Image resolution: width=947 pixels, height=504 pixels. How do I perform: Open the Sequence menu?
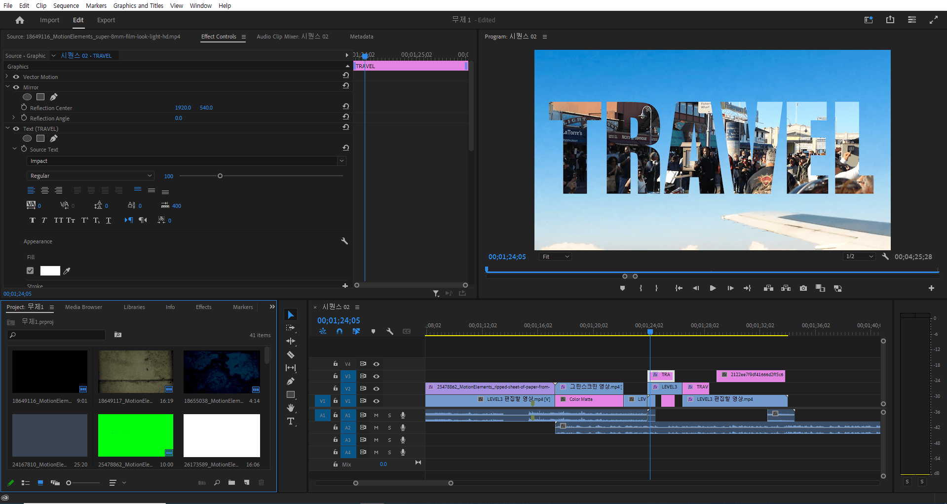tap(66, 5)
